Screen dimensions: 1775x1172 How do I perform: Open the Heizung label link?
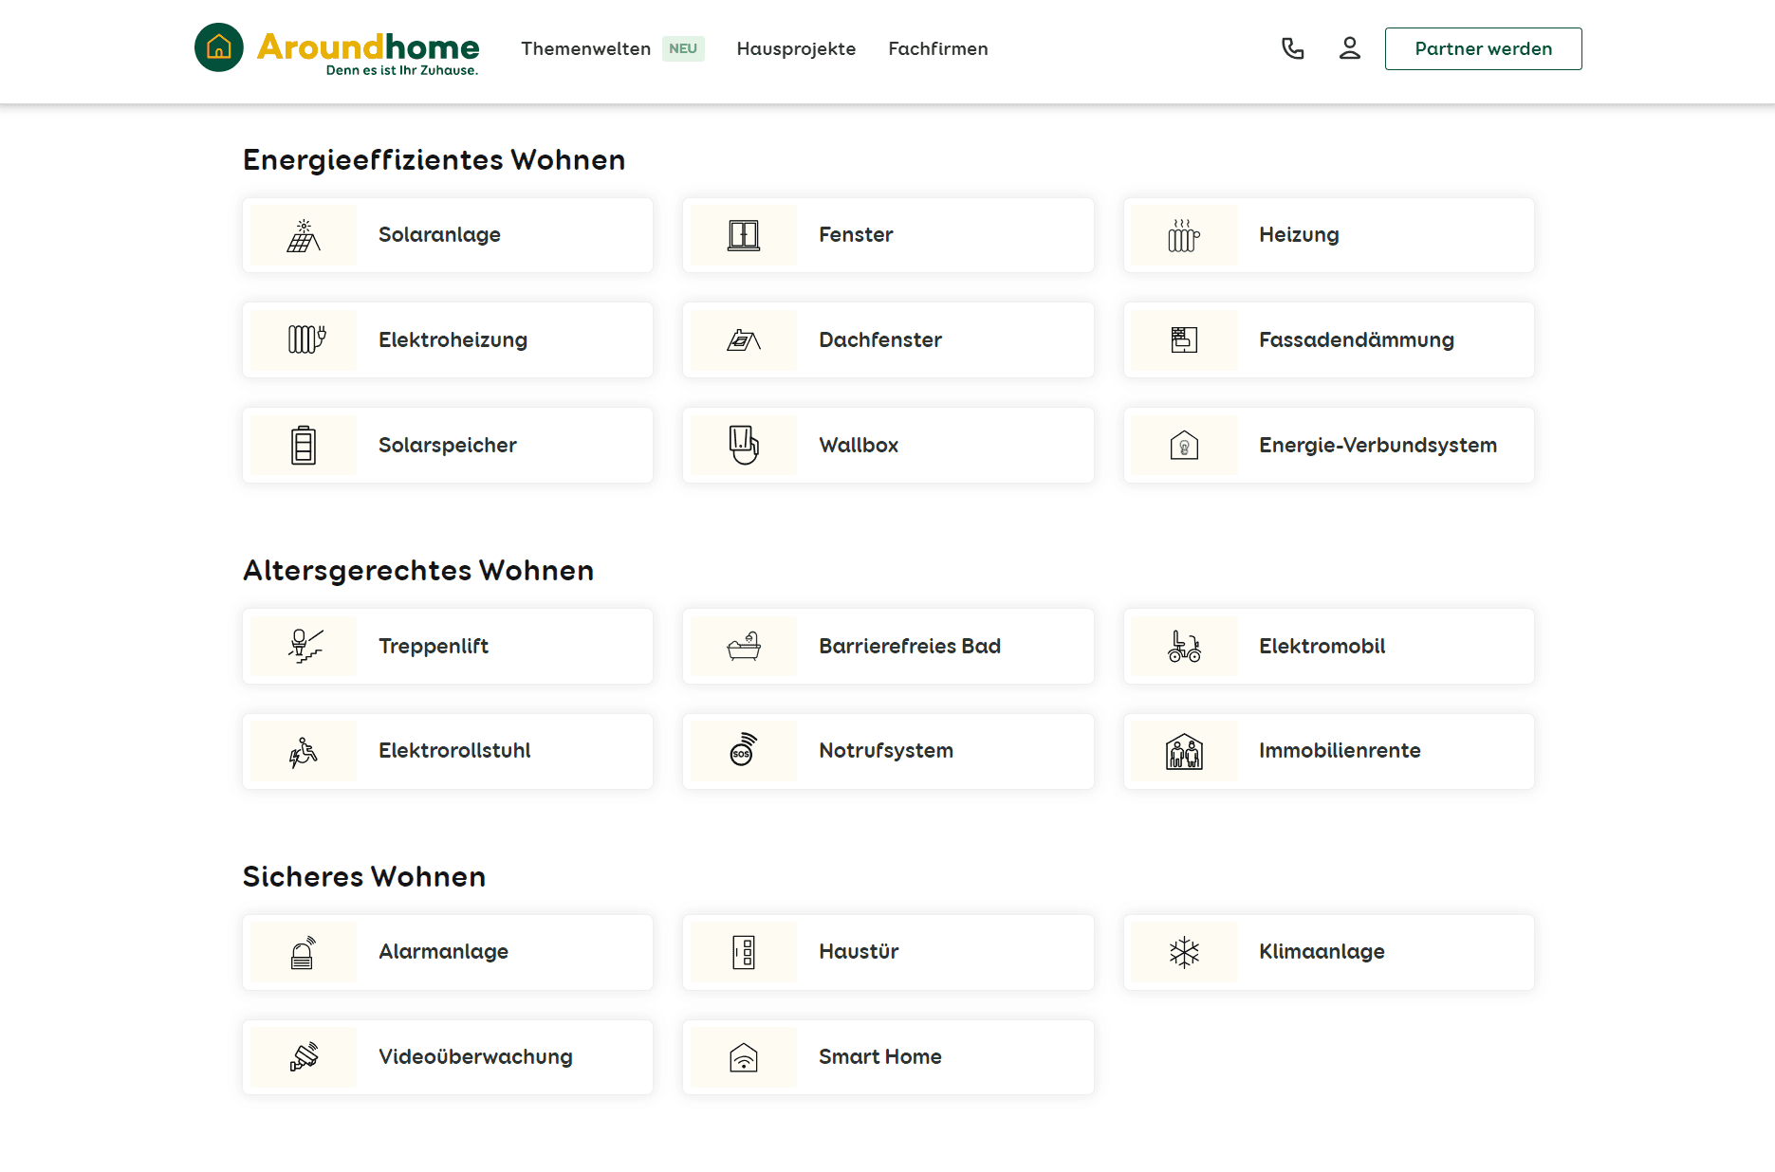[x=1299, y=235]
